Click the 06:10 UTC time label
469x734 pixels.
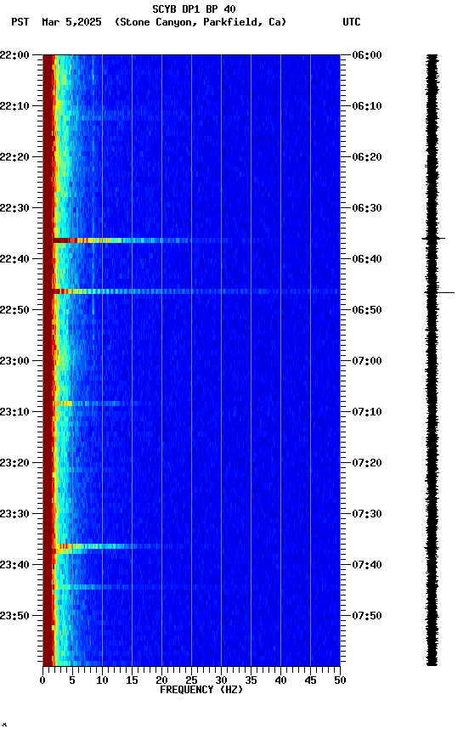point(367,106)
